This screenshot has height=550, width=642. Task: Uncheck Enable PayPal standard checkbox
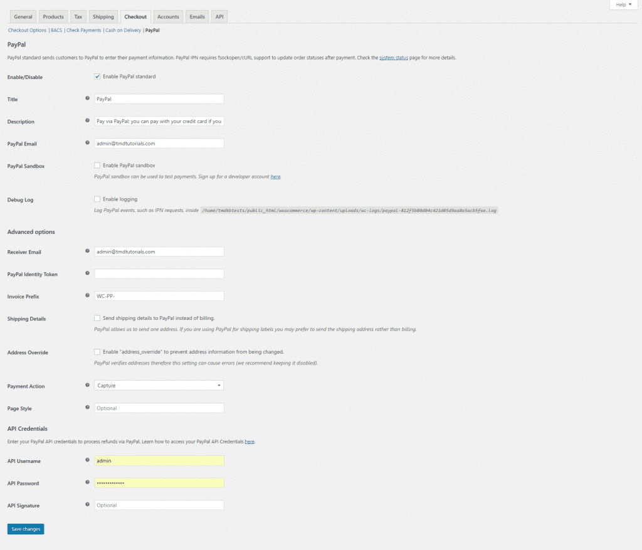point(97,77)
